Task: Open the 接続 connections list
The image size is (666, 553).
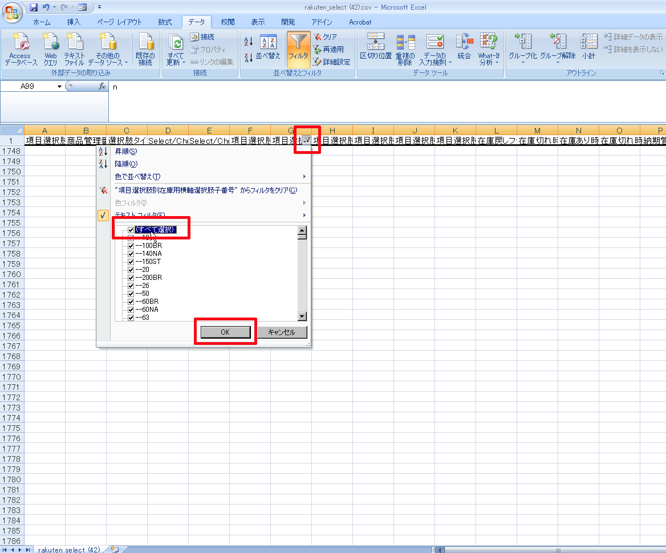Action: [202, 37]
